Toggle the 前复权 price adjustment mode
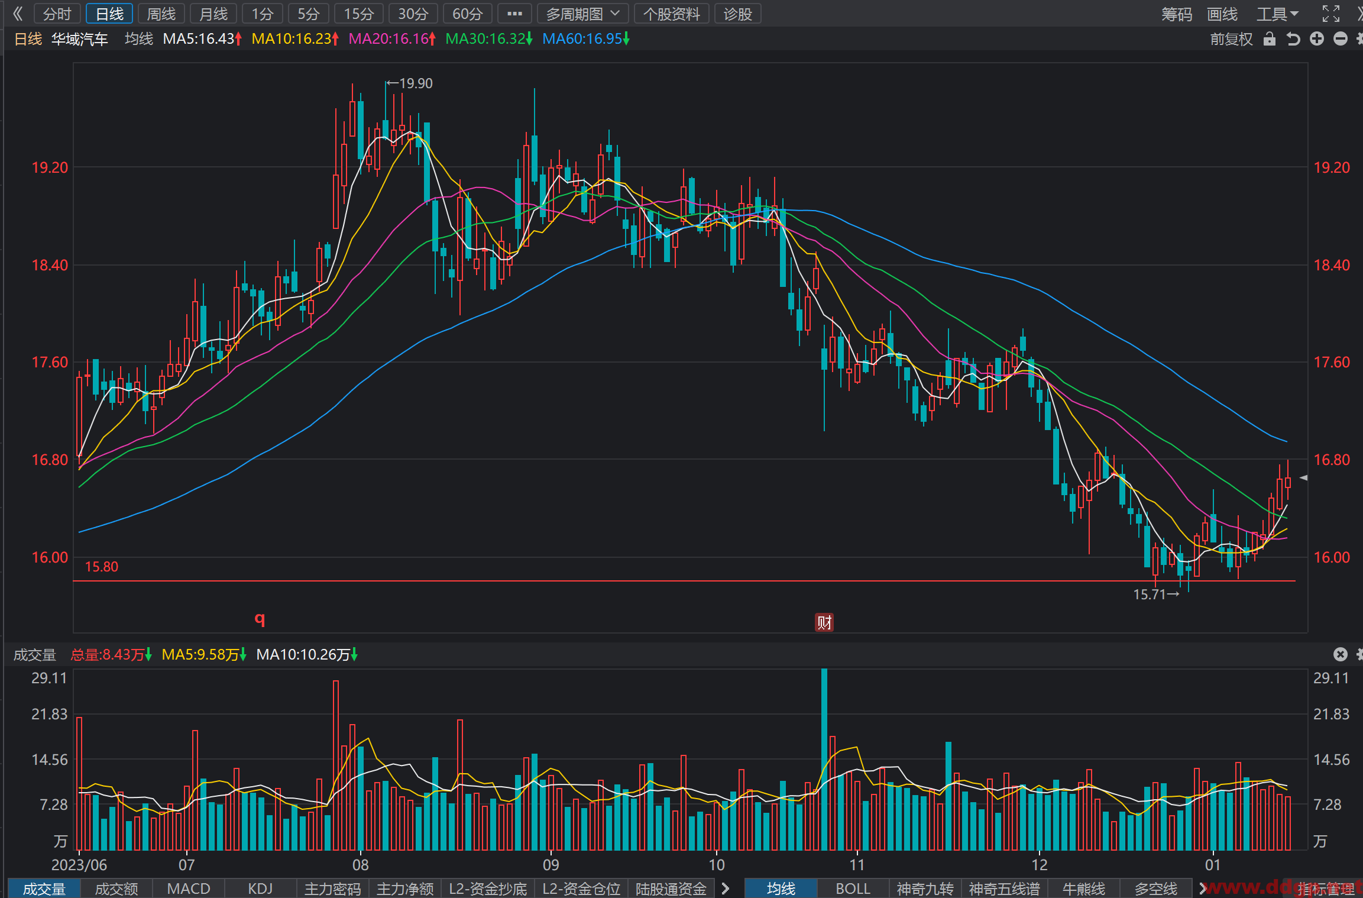This screenshot has height=898, width=1363. point(1231,39)
